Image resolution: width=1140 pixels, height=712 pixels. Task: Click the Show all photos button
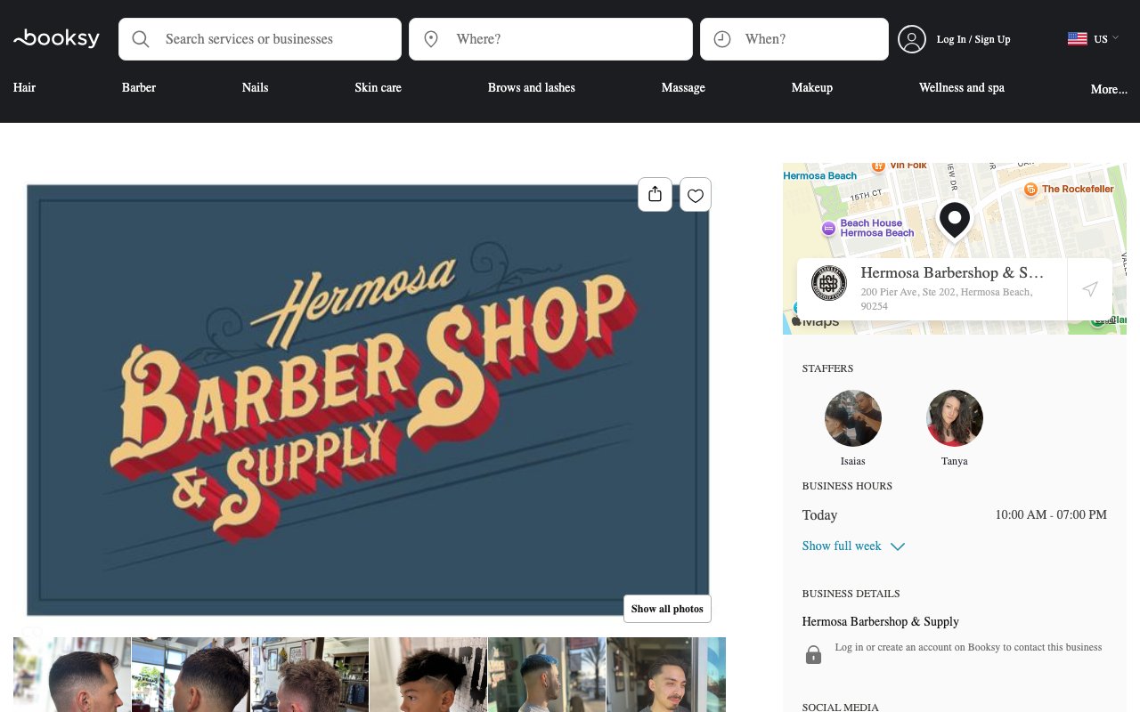pyautogui.click(x=667, y=609)
